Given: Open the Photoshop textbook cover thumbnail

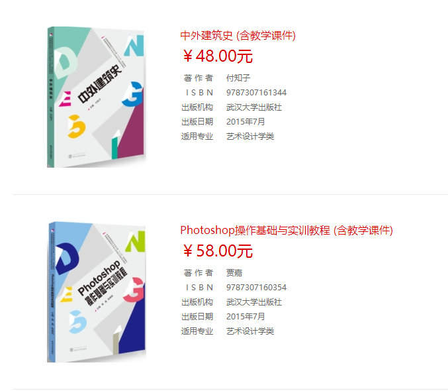Looking at the screenshot, I should click(97, 292).
